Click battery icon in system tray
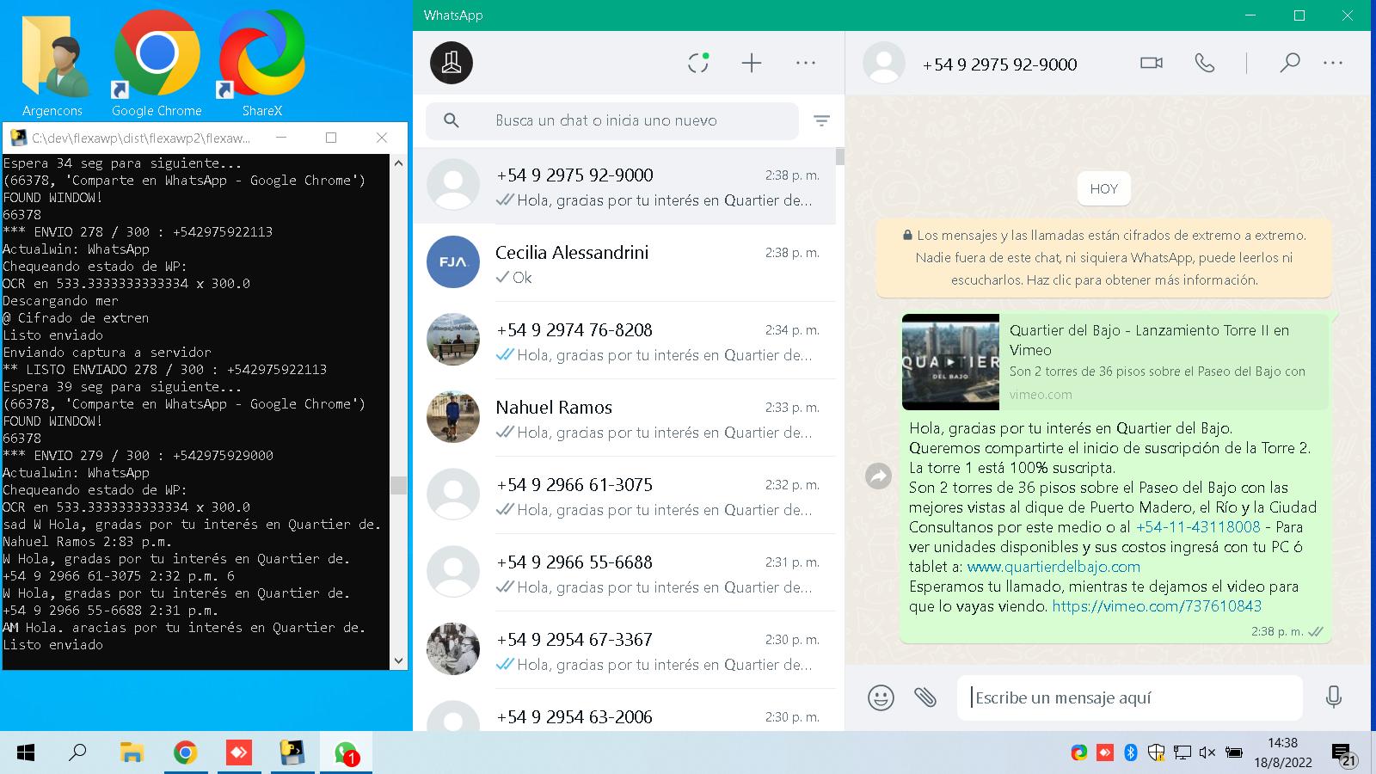This screenshot has height=774, width=1376. coord(1233,752)
